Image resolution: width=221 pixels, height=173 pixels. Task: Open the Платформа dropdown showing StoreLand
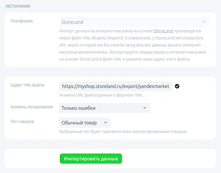click(134, 22)
